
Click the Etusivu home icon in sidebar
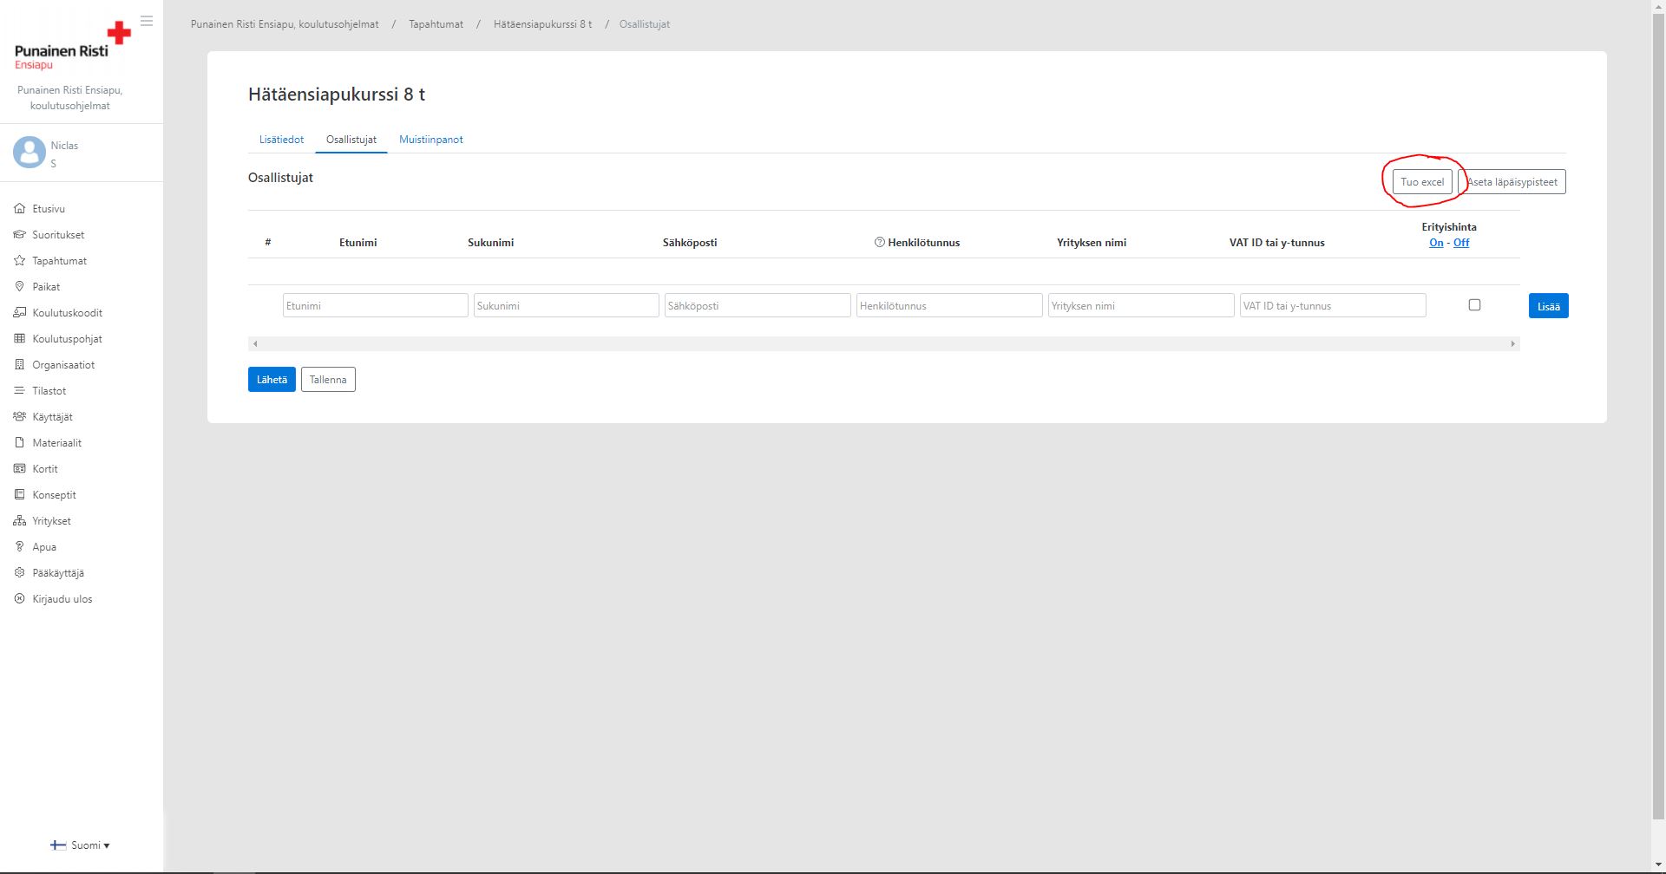20,209
